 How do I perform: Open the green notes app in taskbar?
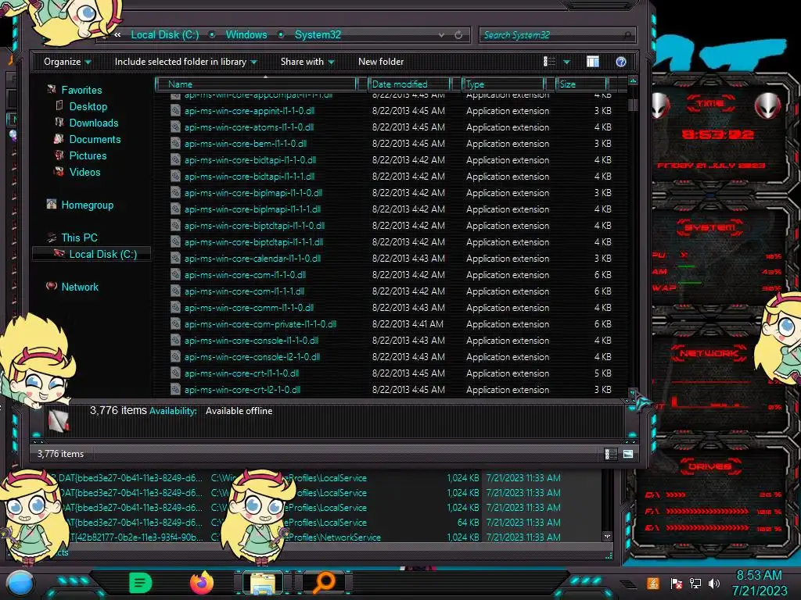click(140, 583)
